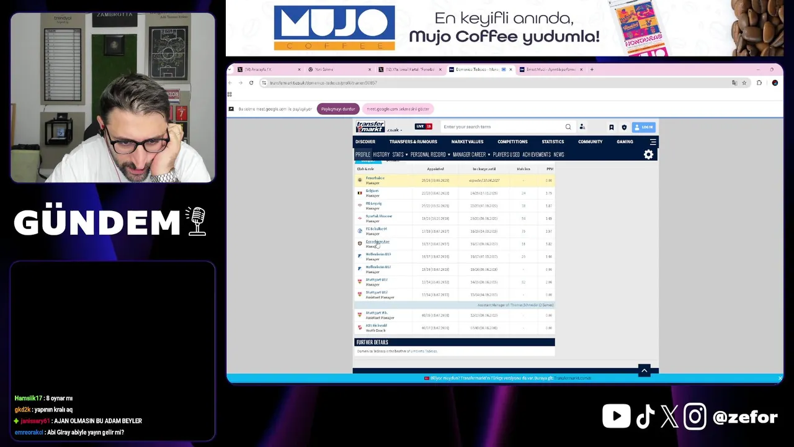Click the Belgium flag icon in table
The image size is (794, 447).
[360, 193]
